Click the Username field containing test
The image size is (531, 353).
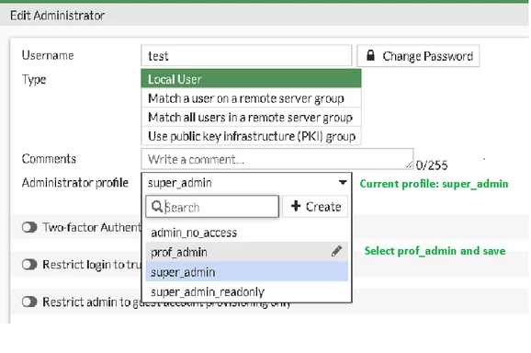246,56
